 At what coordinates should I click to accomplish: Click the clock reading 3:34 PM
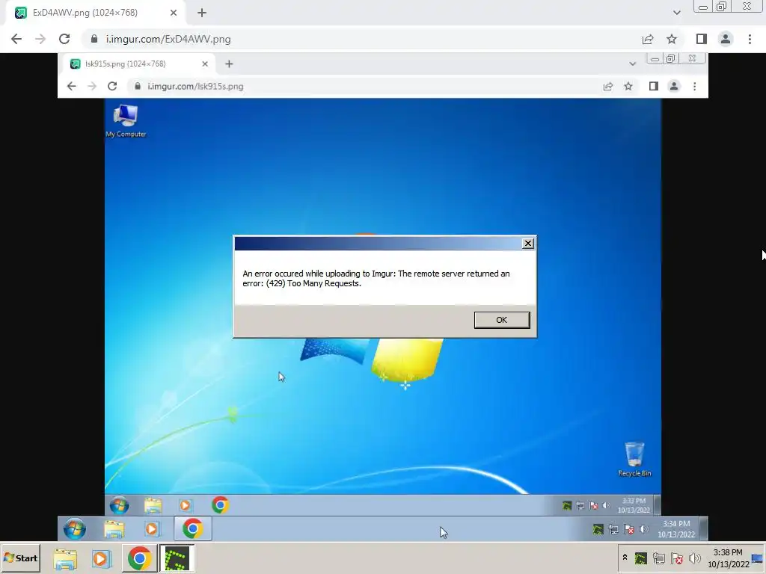(x=676, y=529)
